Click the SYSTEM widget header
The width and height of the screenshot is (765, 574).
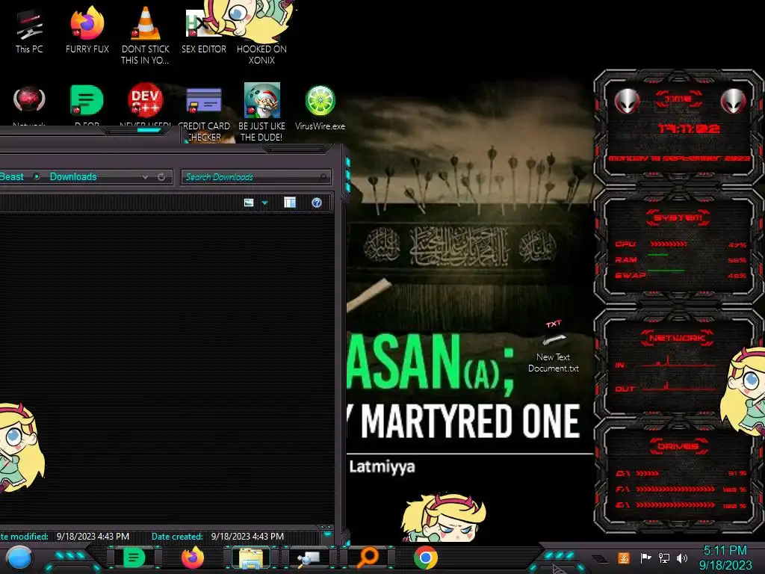point(678,217)
